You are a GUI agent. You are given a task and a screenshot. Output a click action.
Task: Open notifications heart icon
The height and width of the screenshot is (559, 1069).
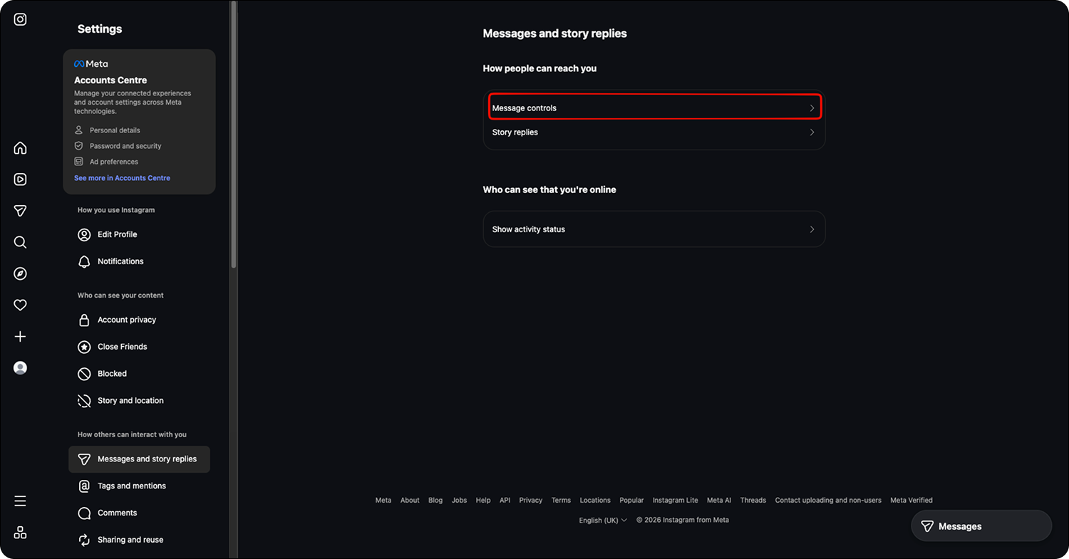(x=20, y=305)
